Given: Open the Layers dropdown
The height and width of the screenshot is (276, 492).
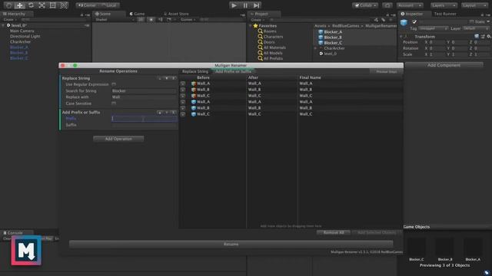Looking at the screenshot, I should point(444,5).
